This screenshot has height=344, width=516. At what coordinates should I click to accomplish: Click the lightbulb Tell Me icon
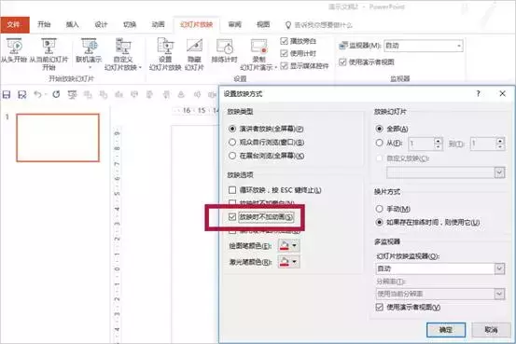tap(288, 25)
